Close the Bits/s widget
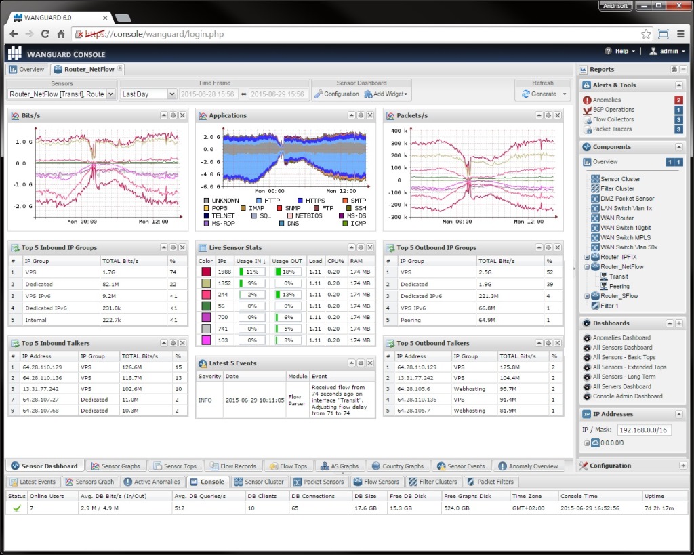Image resolution: width=694 pixels, height=555 pixels. 182,115
